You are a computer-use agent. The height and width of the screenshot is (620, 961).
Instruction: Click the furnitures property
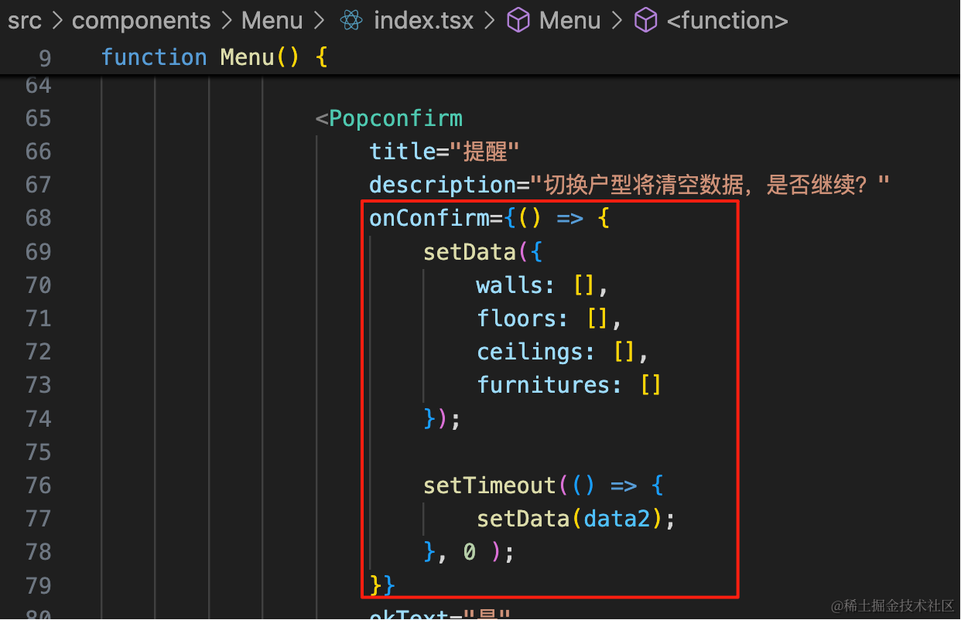(x=543, y=385)
